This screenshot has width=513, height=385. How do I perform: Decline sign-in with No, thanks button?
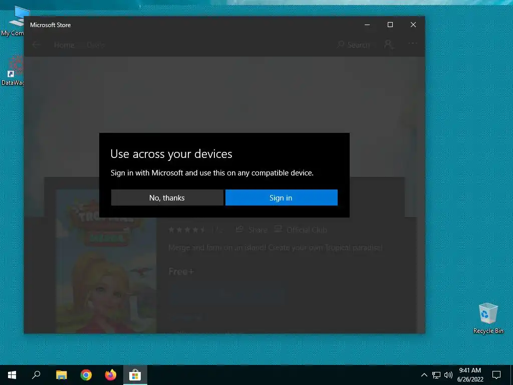tap(167, 198)
